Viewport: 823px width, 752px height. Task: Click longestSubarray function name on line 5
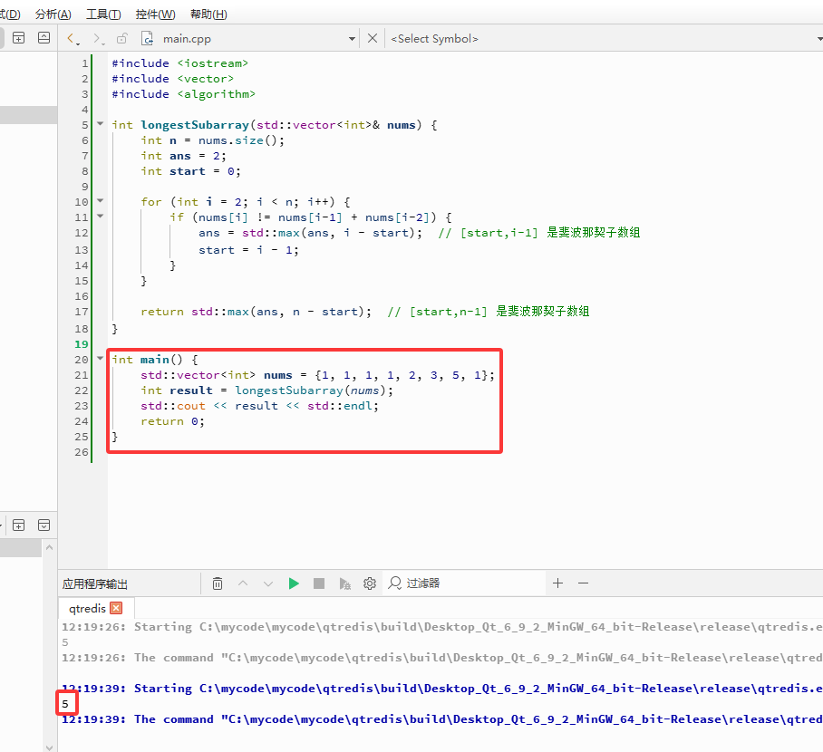[x=195, y=125]
